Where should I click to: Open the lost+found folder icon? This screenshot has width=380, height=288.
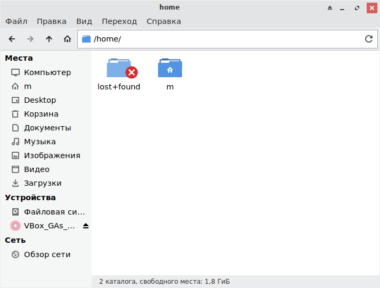(x=118, y=69)
